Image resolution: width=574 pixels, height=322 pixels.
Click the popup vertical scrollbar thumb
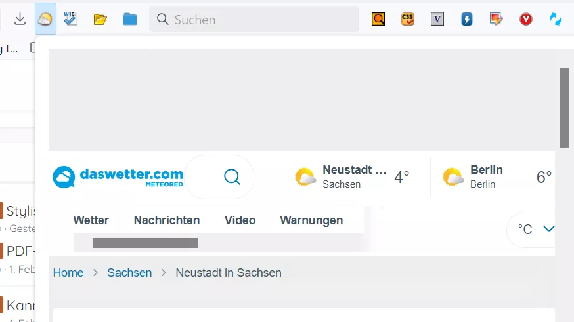tap(564, 108)
